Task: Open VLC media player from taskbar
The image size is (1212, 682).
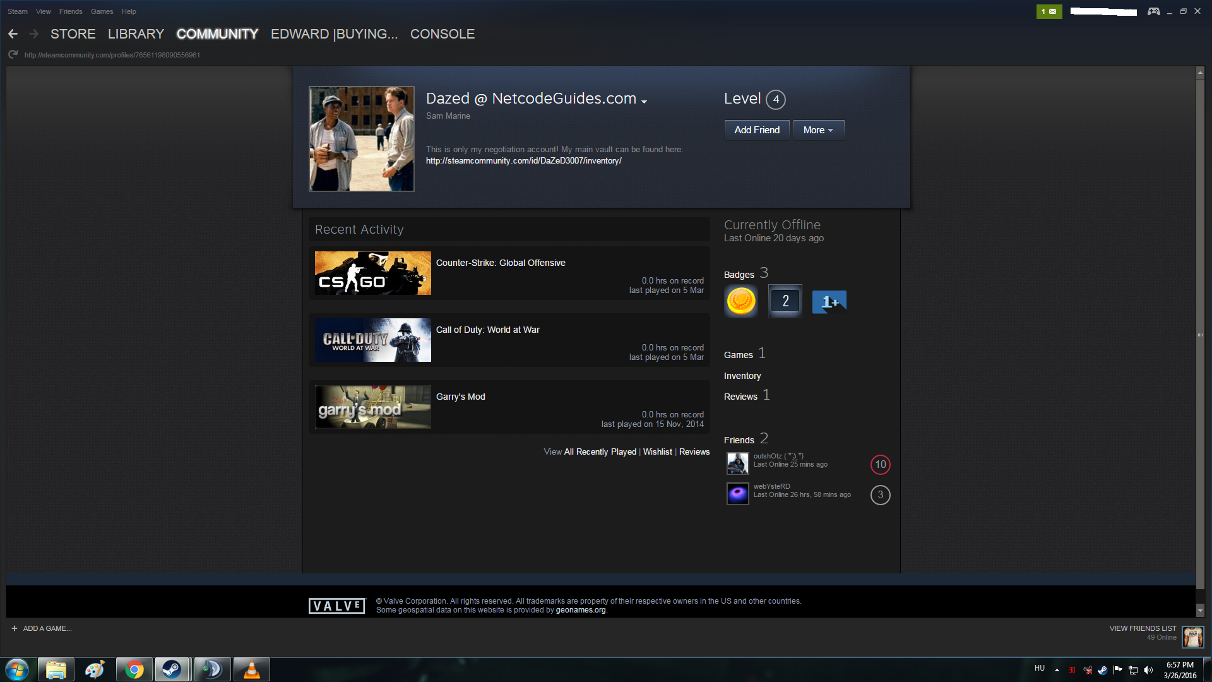Action: click(x=251, y=669)
